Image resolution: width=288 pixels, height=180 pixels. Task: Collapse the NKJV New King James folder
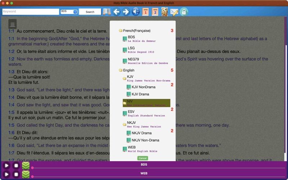point(124,125)
